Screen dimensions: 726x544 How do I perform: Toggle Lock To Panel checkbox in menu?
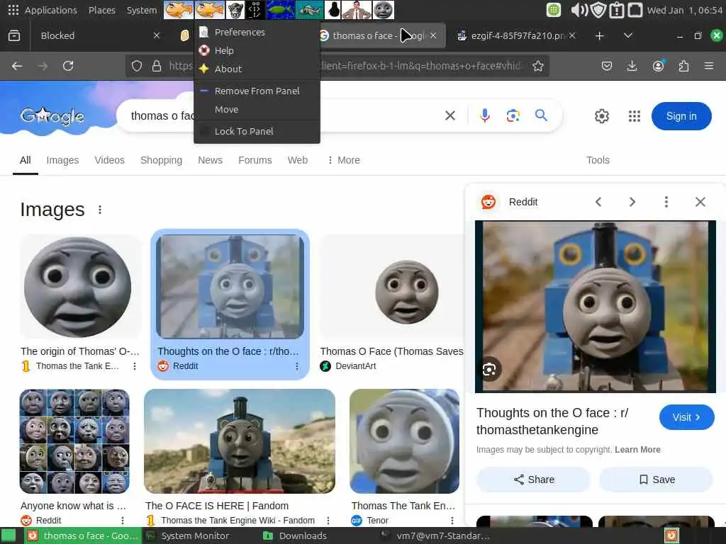tap(204, 131)
